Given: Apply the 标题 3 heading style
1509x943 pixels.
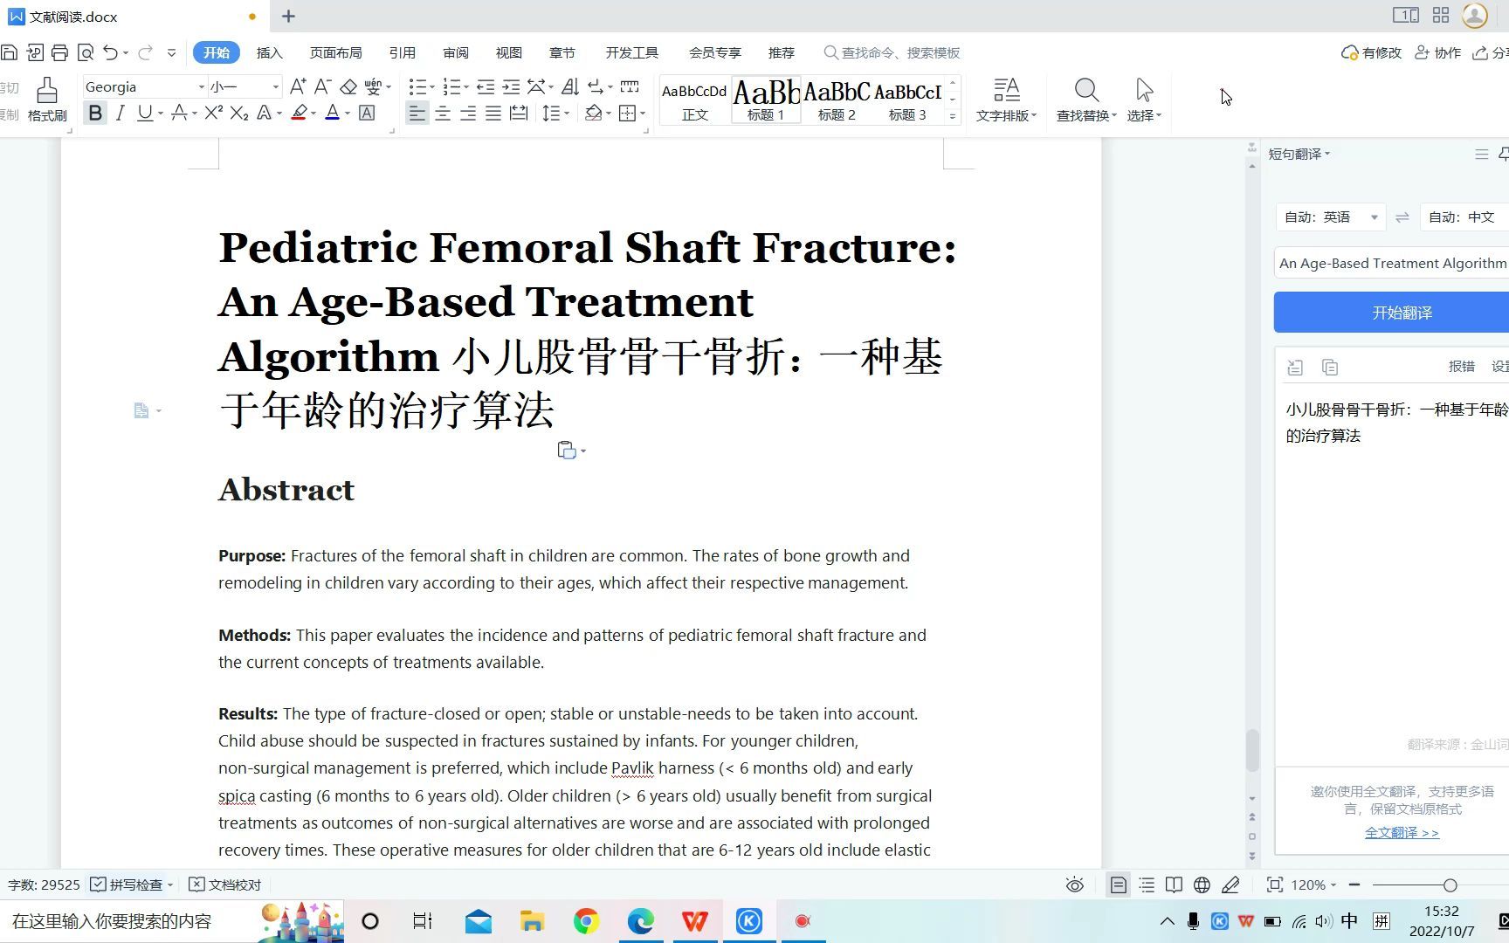Looking at the screenshot, I should [x=907, y=100].
